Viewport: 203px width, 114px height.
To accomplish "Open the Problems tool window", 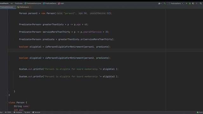I will [18, 112].
